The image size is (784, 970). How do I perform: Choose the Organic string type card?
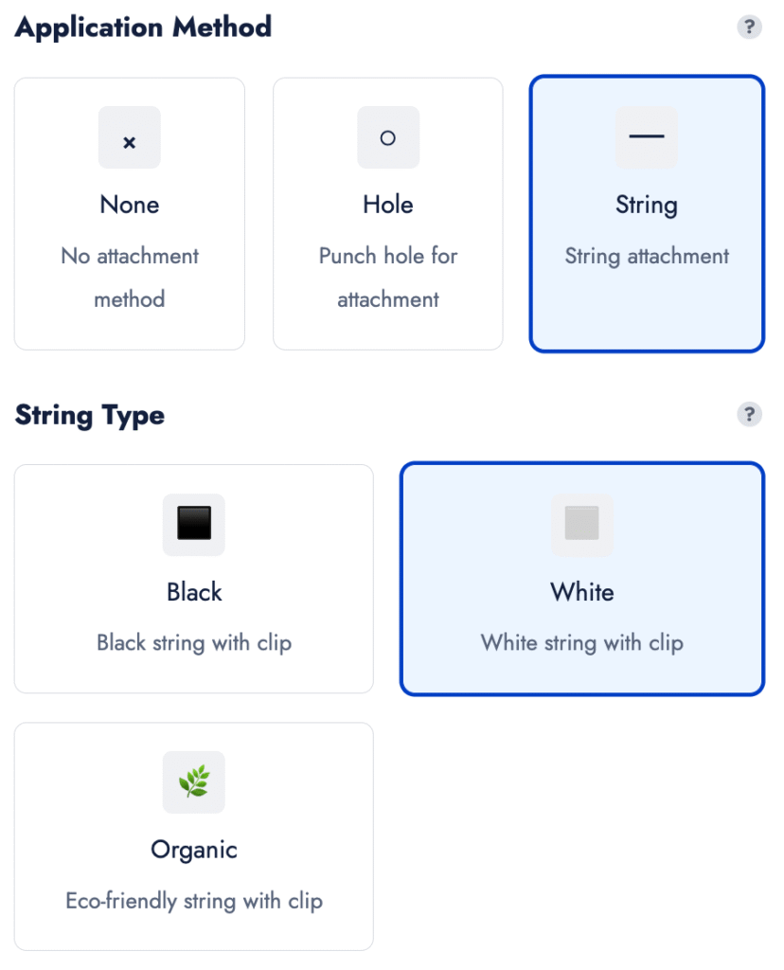(x=194, y=836)
